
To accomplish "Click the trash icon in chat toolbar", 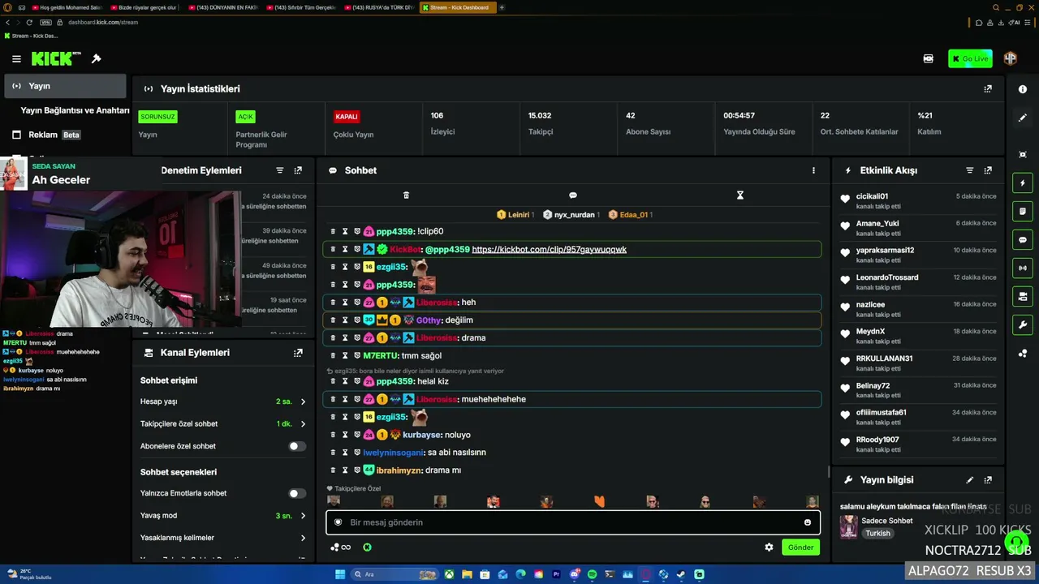I will 406,195.
